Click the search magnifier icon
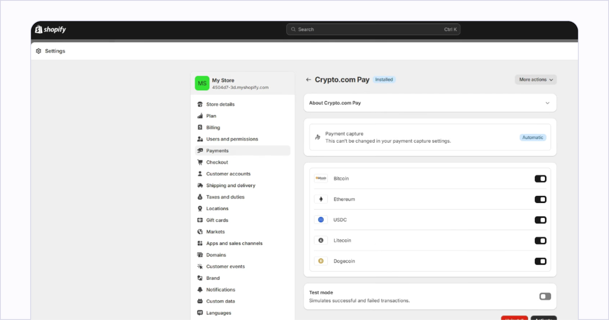The height and width of the screenshot is (320, 609). point(293,29)
